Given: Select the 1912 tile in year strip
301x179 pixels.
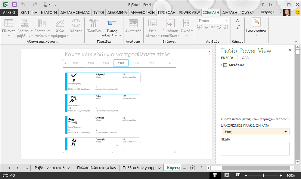Looking at the screenshot, I should point(76,63).
